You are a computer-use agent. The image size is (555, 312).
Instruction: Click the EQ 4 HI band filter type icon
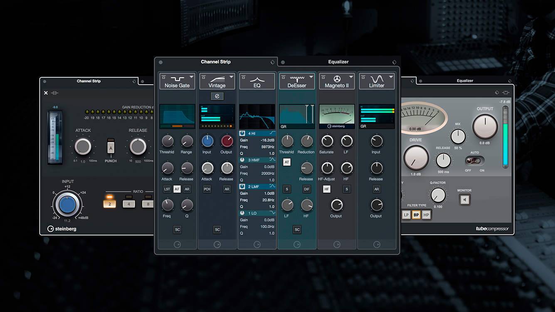pos(272,133)
